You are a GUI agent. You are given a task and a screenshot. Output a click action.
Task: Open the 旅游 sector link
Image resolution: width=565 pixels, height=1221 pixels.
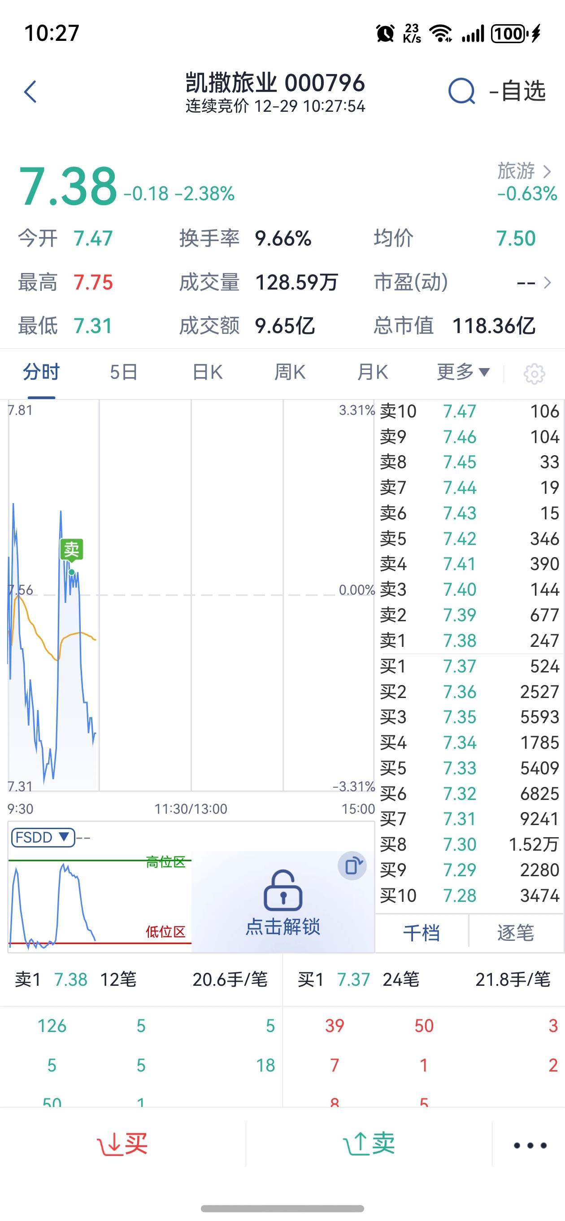point(525,171)
